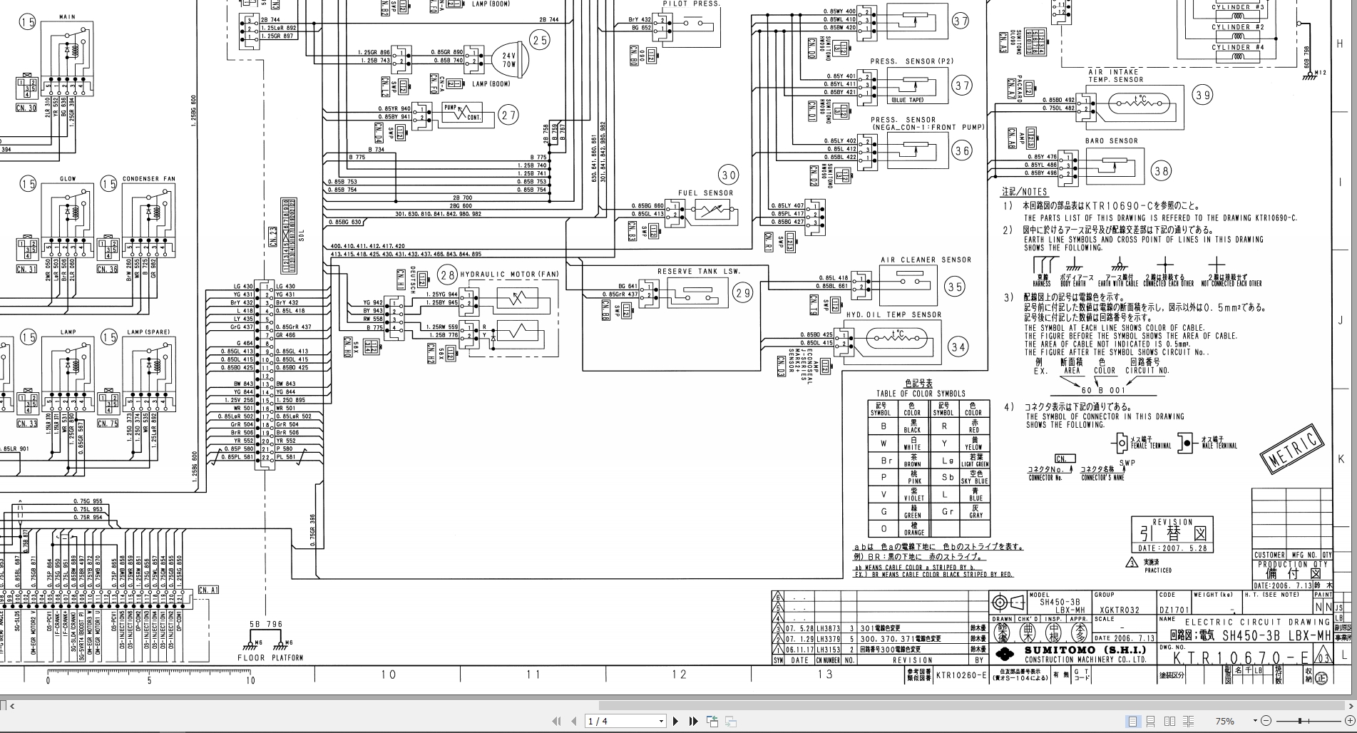Open the zoom level dropdown next to 75%
Image resolution: width=1357 pixels, height=733 pixels.
1255,721
